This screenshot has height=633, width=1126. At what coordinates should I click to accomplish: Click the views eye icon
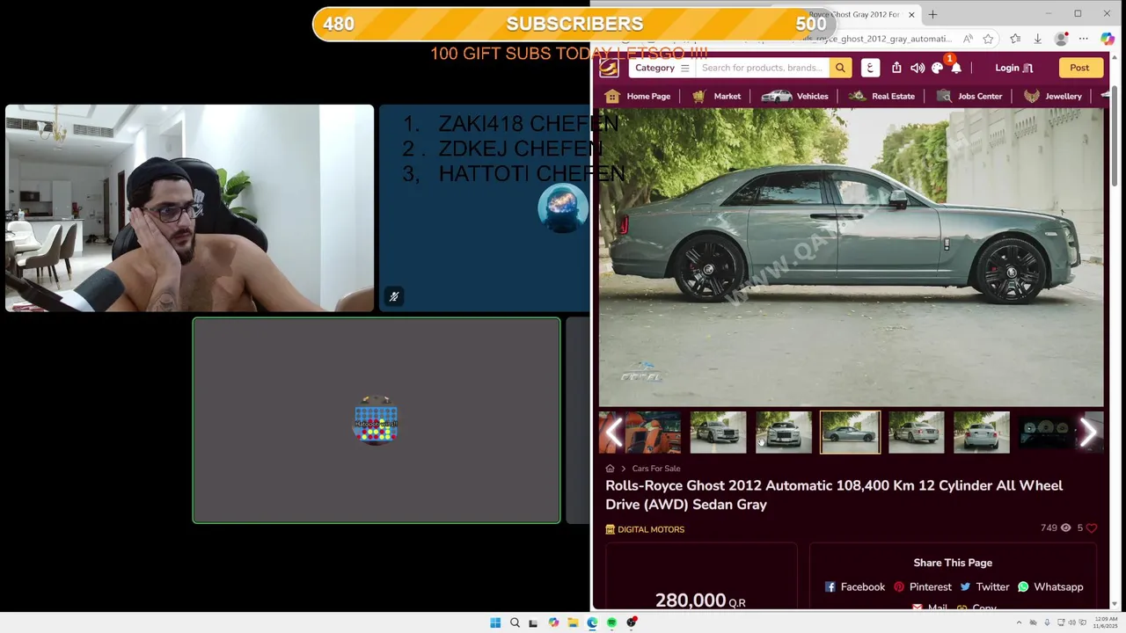click(1065, 527)
